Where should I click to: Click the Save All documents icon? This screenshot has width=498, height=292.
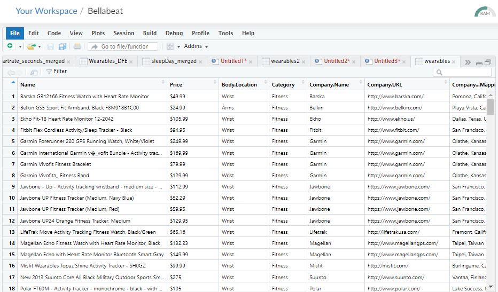point(62,46)
